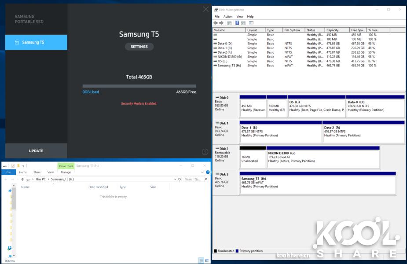Viewport: 407px width, 264px height.
Task: Click the Explorer up-directory arrow
Action: pyautogui.click(x=22, y=179)
